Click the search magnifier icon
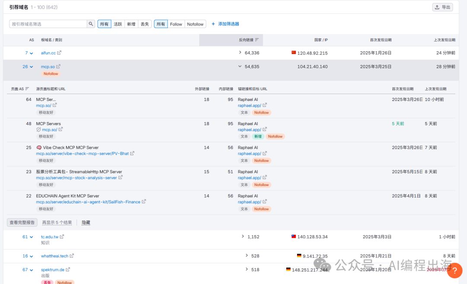 [x=91, y=24]
